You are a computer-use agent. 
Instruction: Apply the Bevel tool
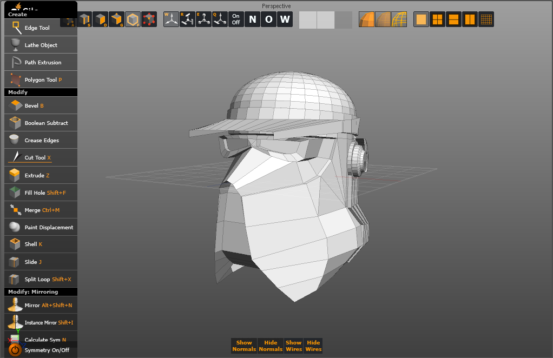pyautogui.click(x=41, y=105)
